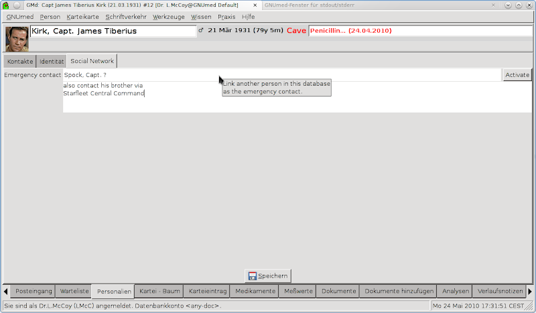Image resolution: width=536 pixels, height=313 pixels.
Task: Open the GNUmed menu
Action: point(20,17)
